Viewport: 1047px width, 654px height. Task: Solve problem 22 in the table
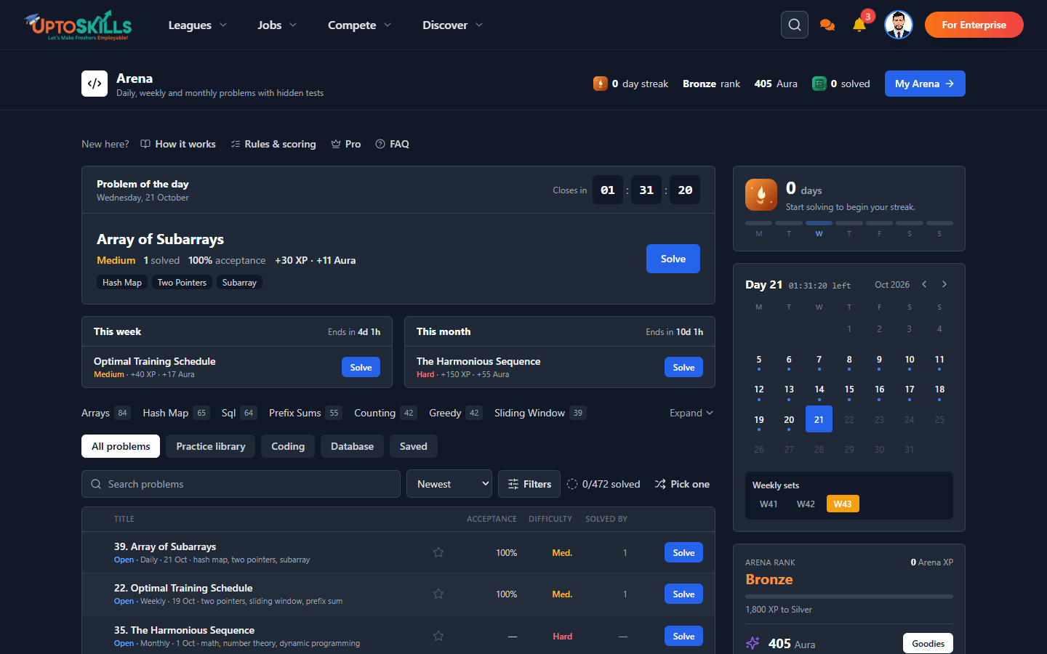click(x=683, y=594)
